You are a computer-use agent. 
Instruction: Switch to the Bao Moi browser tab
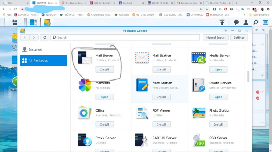tap(218, 3)
